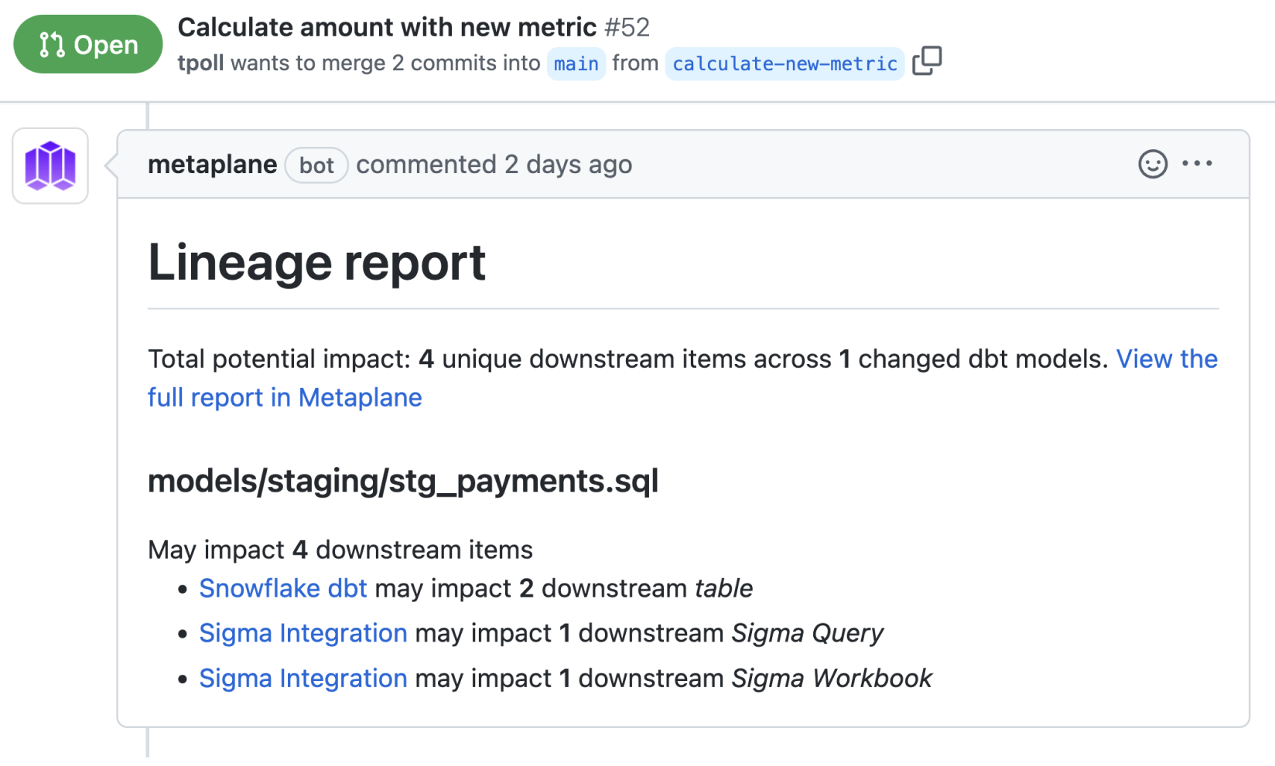Open the comment's three-dot options menu
This screenshot has width=1275, height=766.
tap(1197, 164)
